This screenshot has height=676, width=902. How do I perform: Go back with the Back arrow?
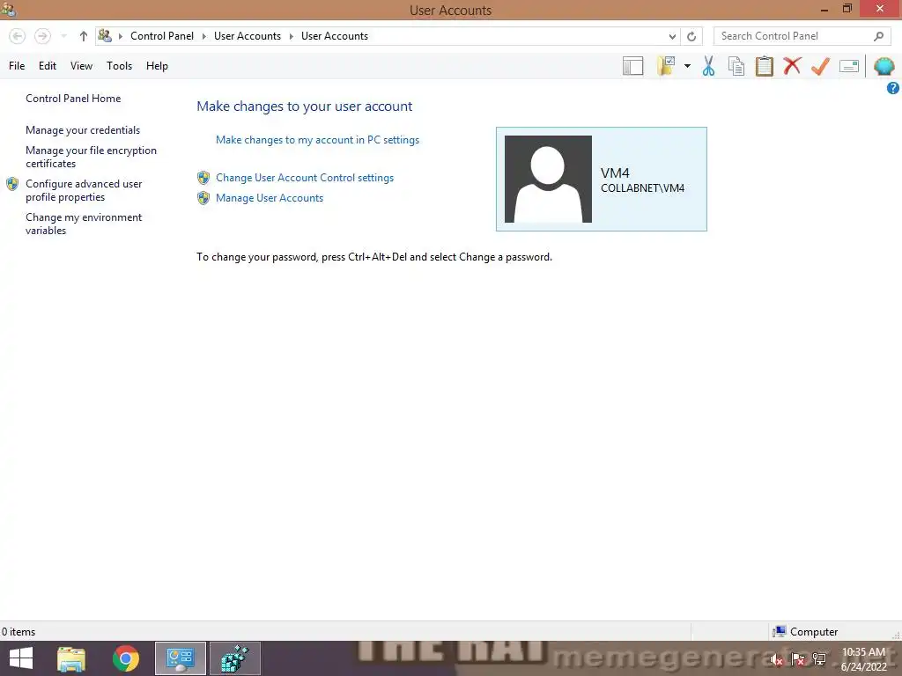18,36
